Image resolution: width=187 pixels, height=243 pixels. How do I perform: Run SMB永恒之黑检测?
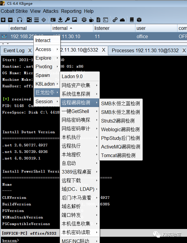coord(121,112)
